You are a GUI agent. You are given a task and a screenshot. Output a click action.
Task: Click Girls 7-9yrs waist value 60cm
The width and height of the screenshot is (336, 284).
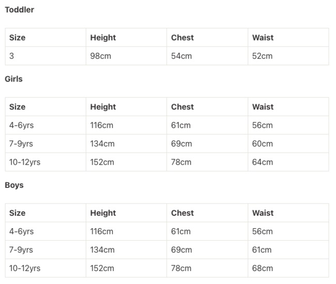click(263, 144)
